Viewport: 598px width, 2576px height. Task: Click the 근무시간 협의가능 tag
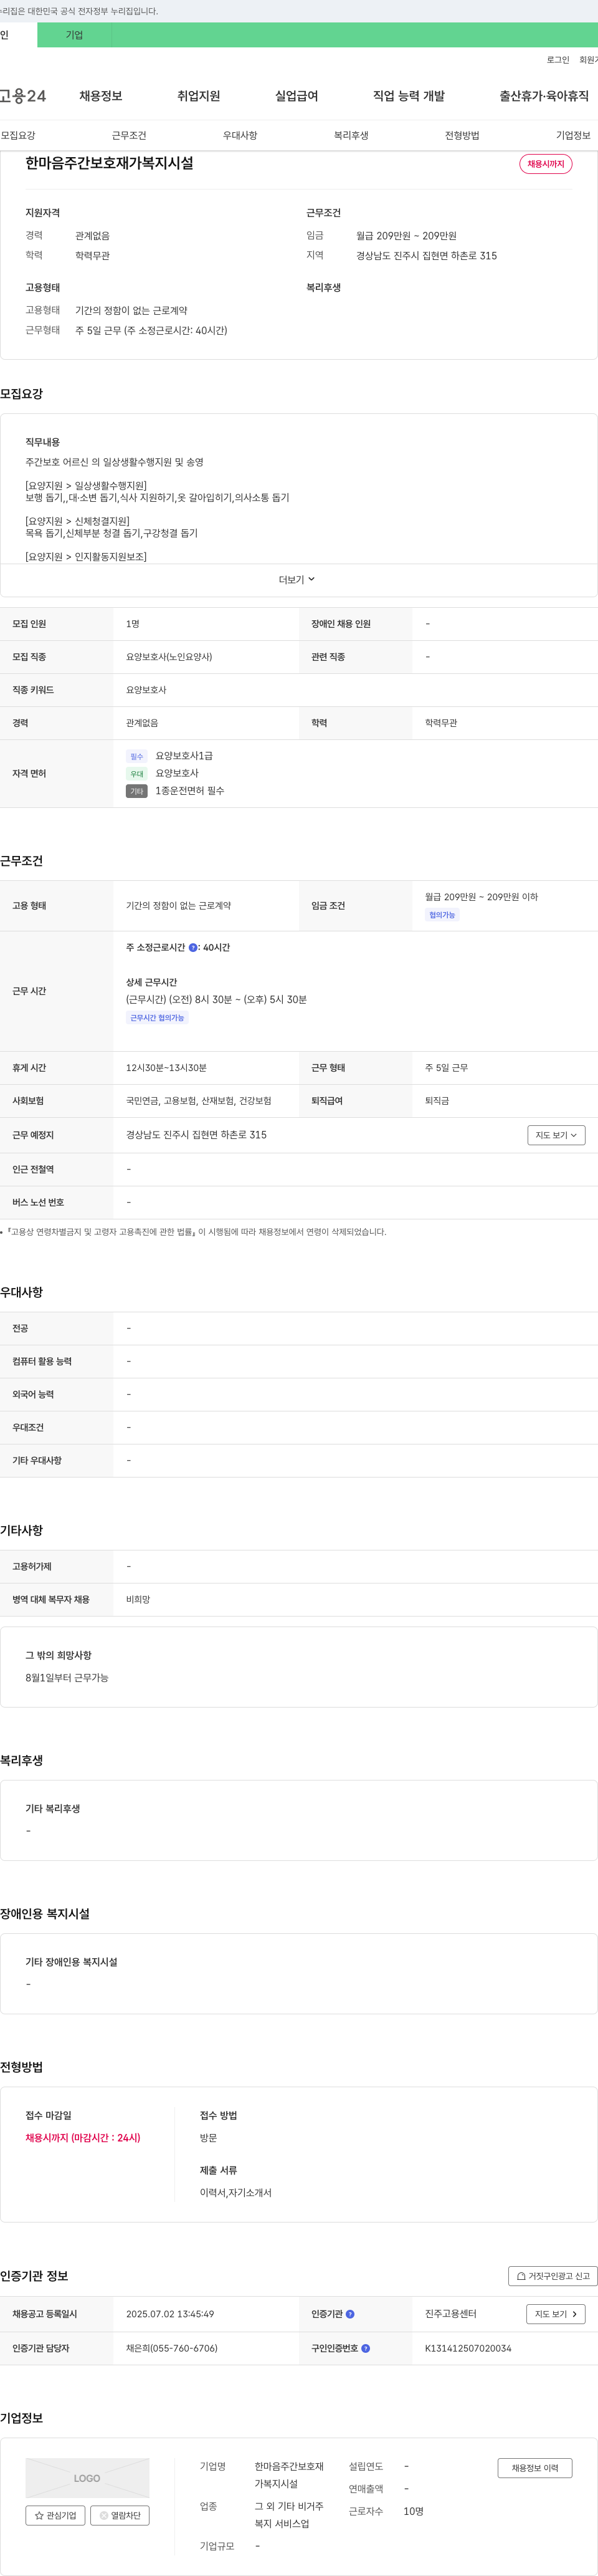click(157, 1018)
